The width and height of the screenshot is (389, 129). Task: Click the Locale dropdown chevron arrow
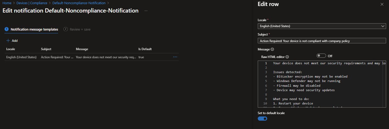[x=383, y=26]
